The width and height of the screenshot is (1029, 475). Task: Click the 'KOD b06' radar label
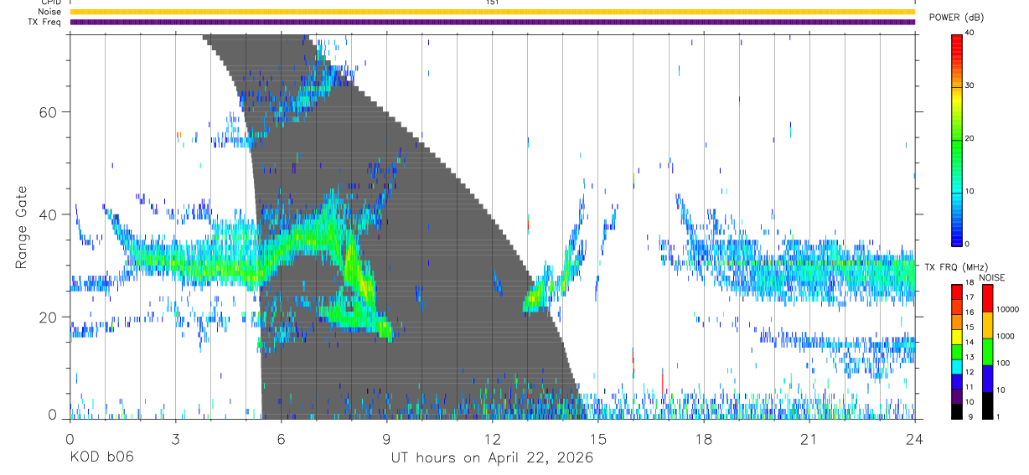coord(101,457)
